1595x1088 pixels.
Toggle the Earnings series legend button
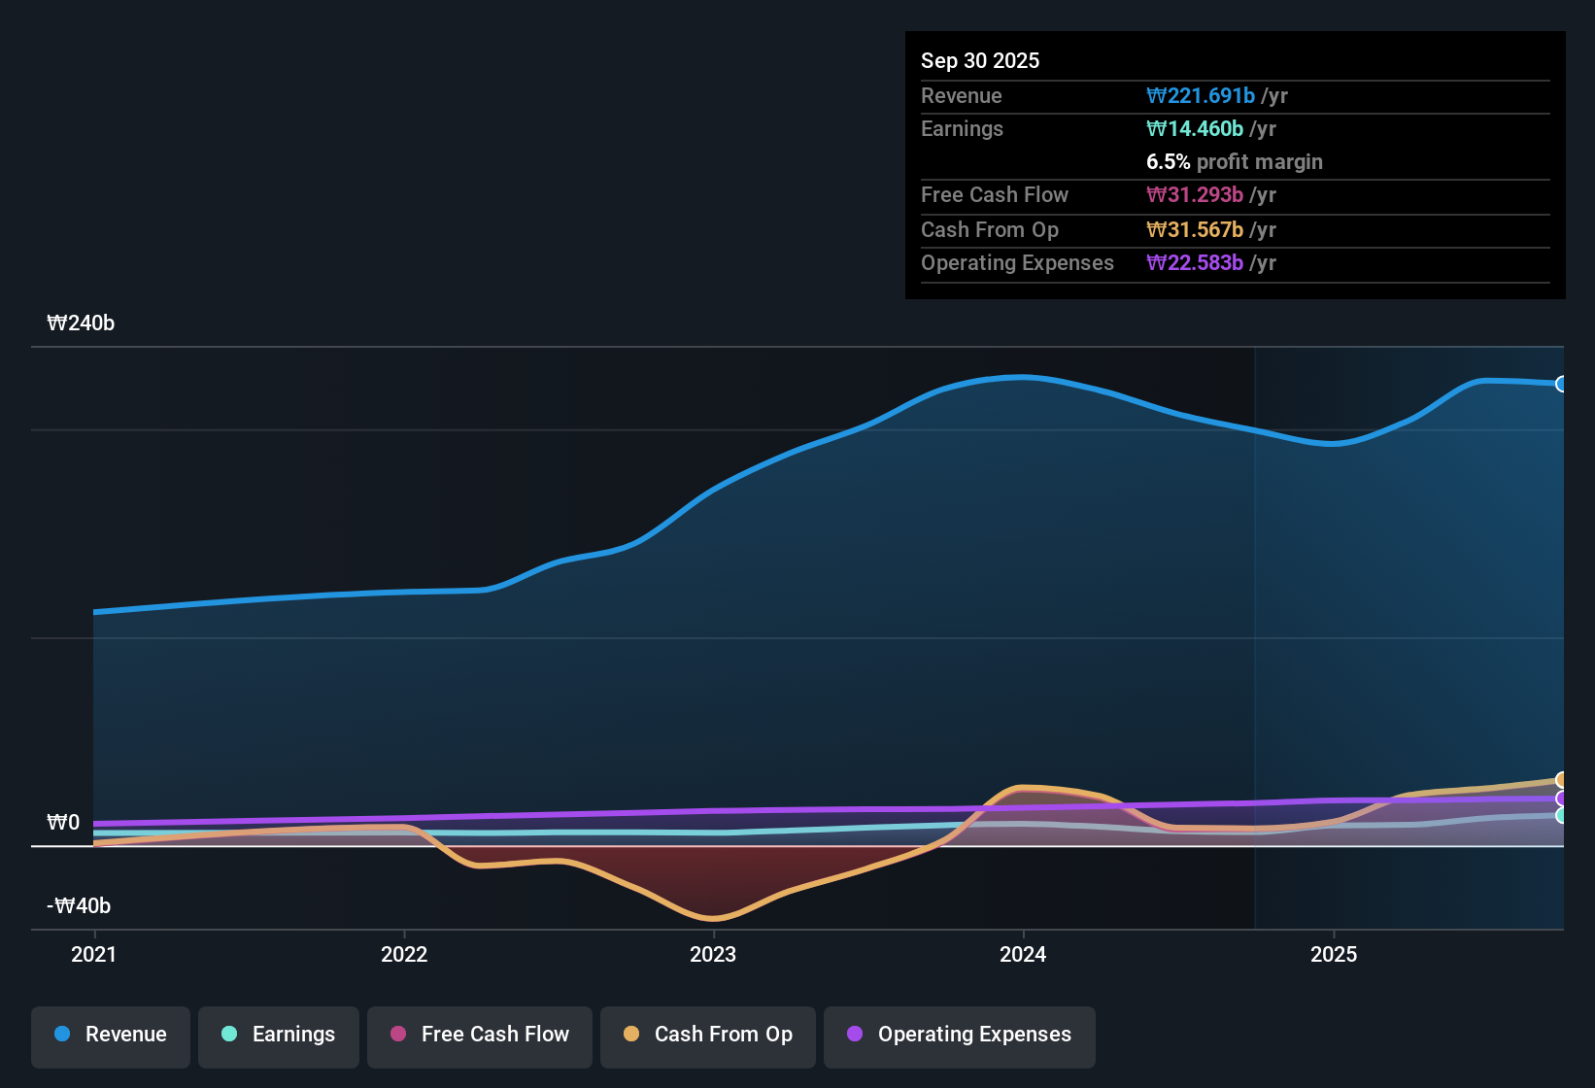[279, 1036]
